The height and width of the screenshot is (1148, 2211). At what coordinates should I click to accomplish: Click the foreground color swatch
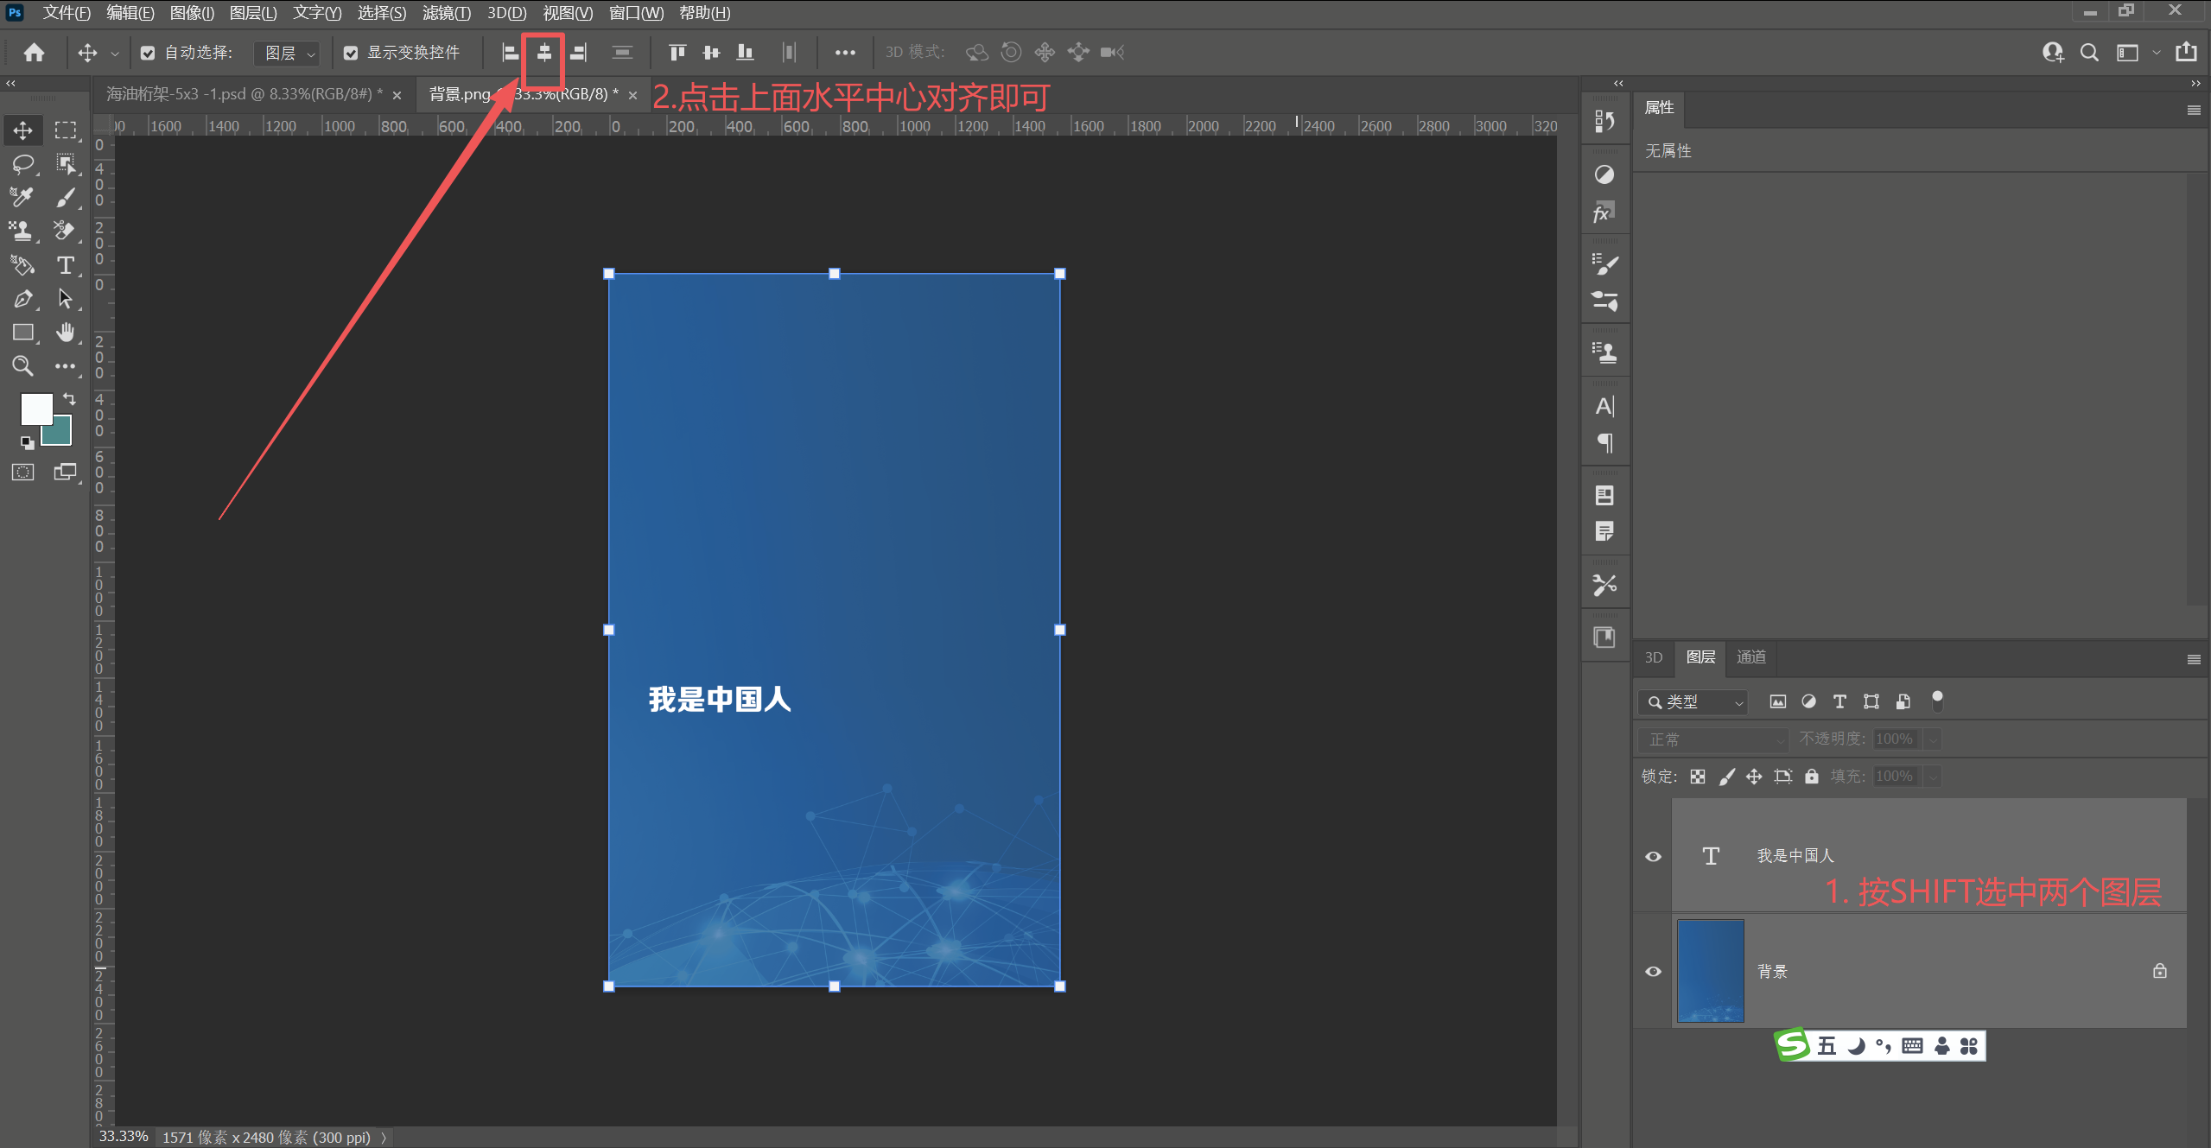35,409
